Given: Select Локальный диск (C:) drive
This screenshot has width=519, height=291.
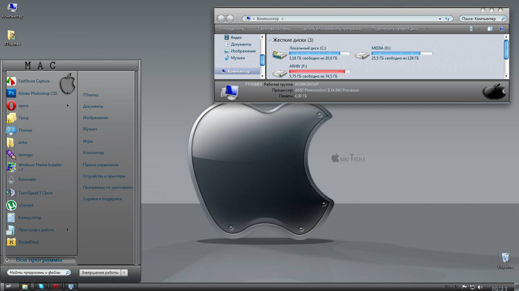Looking at the screenshot, I should (311, 53).
